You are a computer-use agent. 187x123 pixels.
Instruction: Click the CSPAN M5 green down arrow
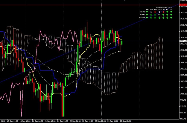[x=151, y=18]
